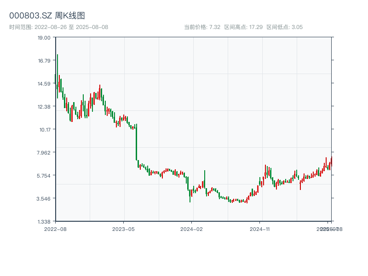Click the 19.00 y-axis label
The height and width of the screenshot is (276, 368).
point(44,37)
